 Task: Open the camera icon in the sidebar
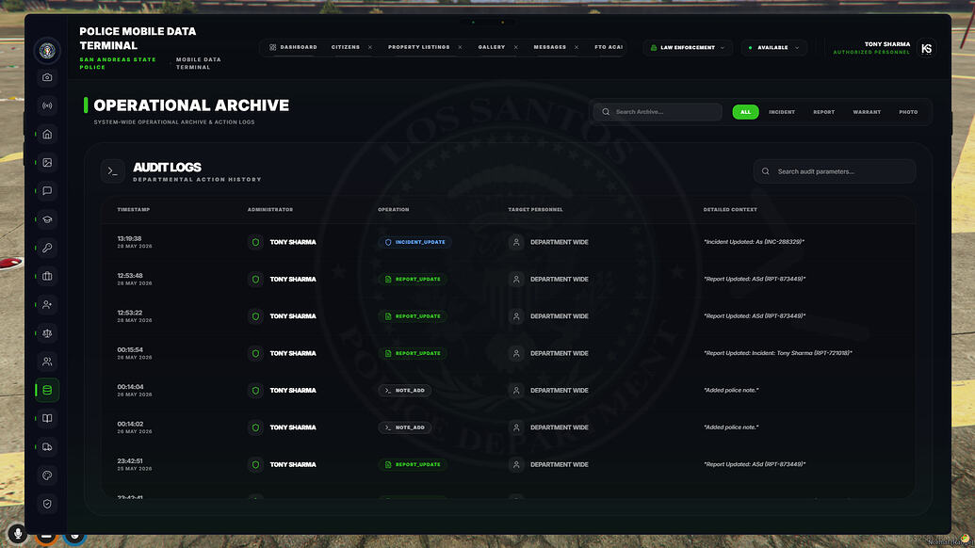pos(47,77)
